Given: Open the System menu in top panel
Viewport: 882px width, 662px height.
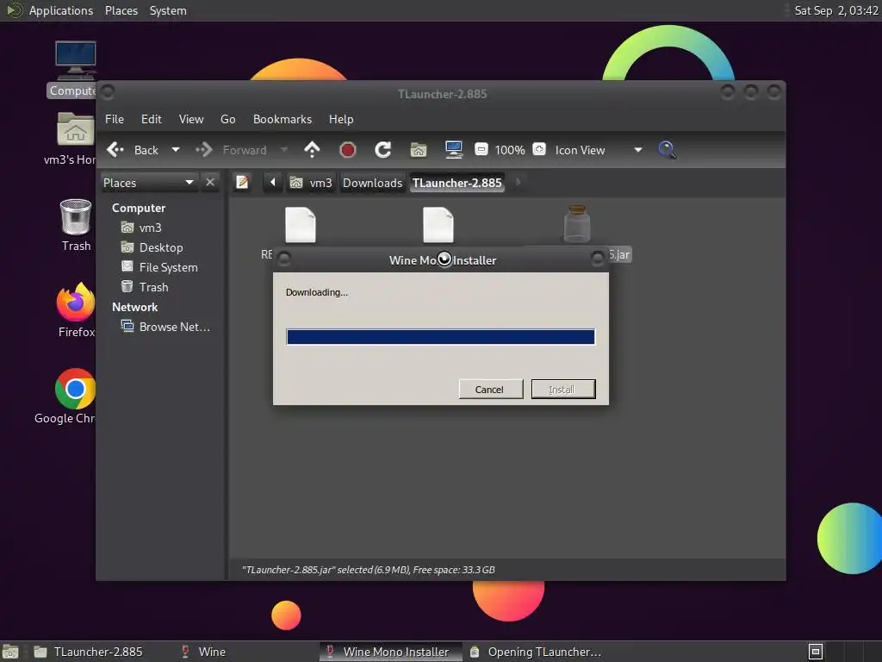Looking at the screenshot, I should tap(168, 10).
